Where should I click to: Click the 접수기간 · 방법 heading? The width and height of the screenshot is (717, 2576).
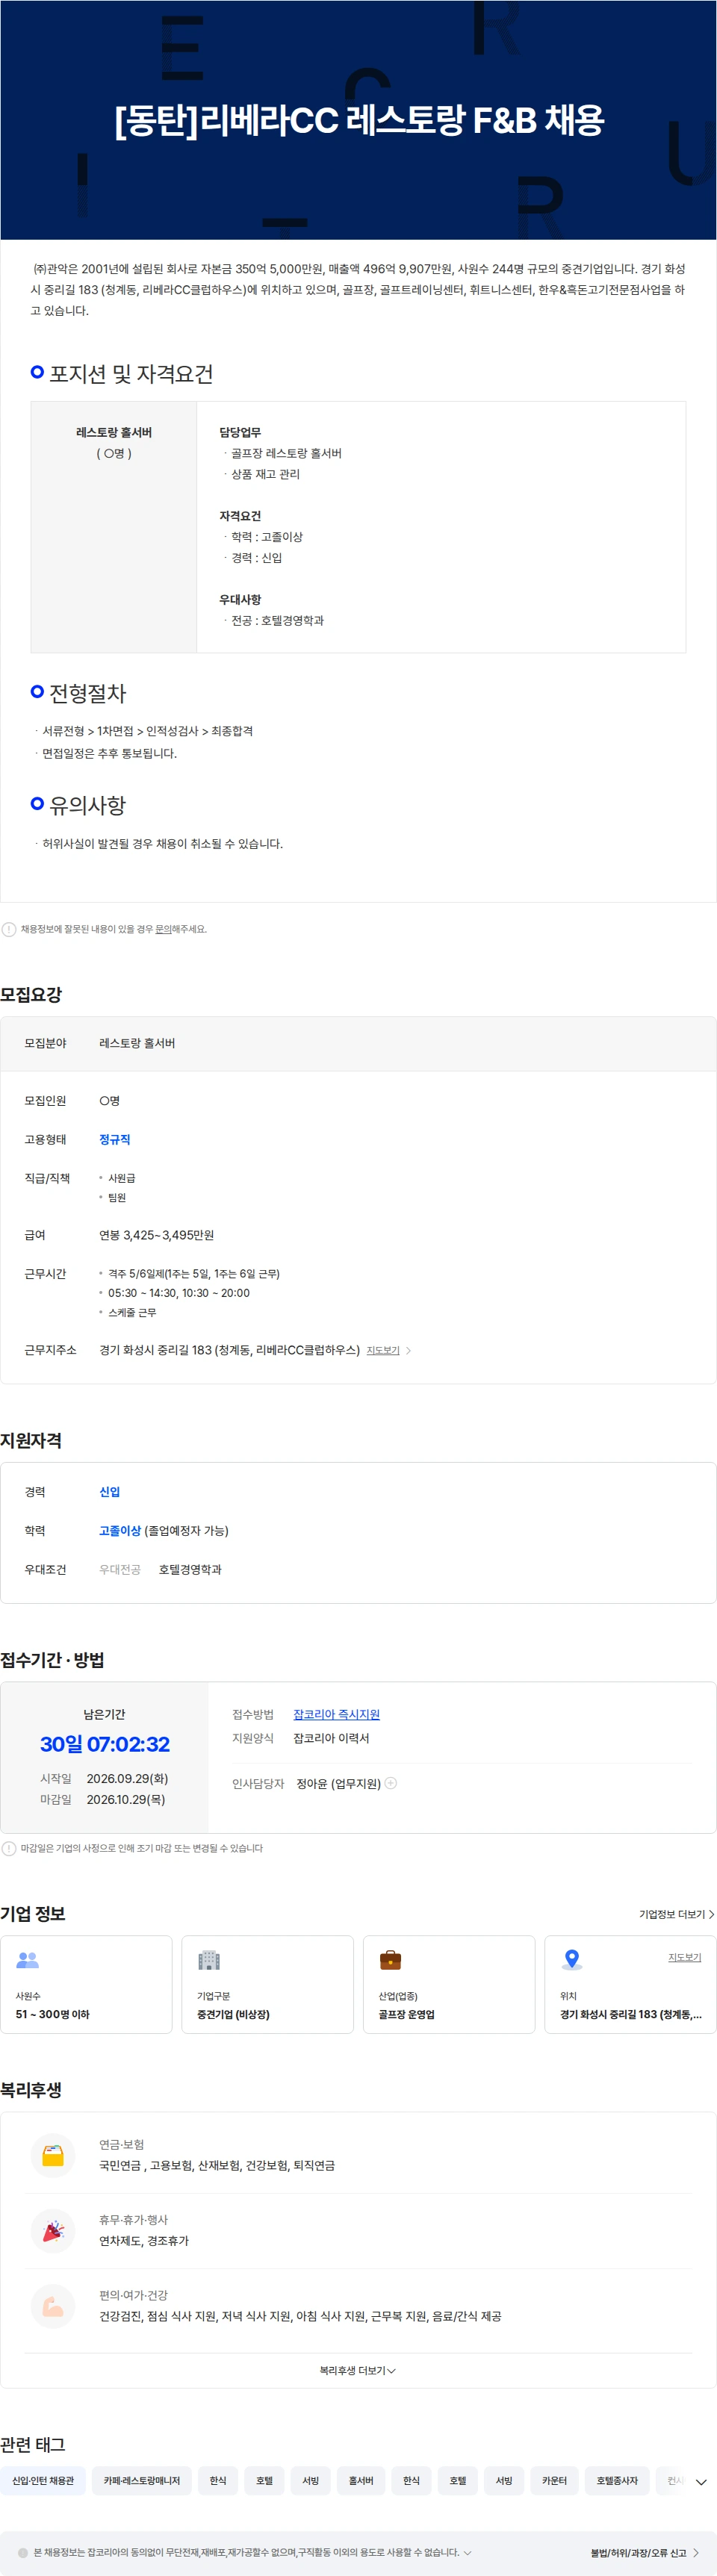pos(52,1660)
